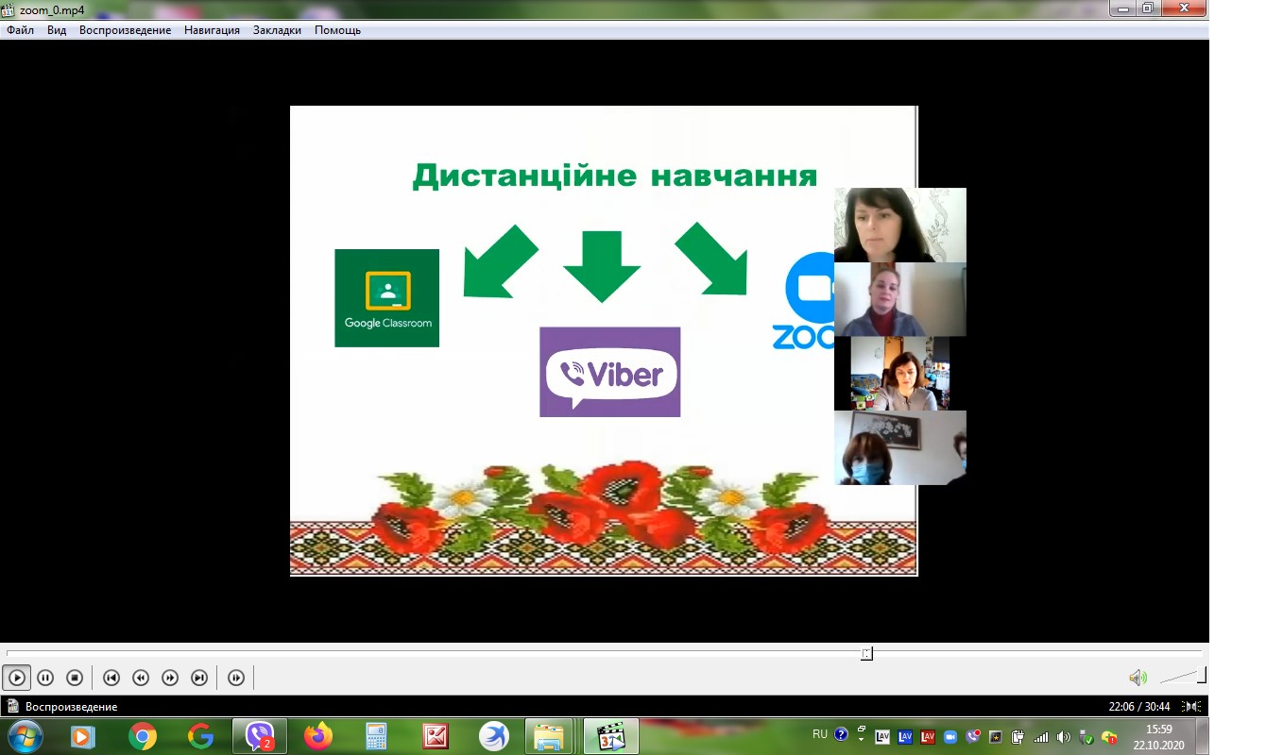Viewport: 1283px width, 755px height.
Task: Mute audio via the speaker icon
Action: coord(1138,678)
